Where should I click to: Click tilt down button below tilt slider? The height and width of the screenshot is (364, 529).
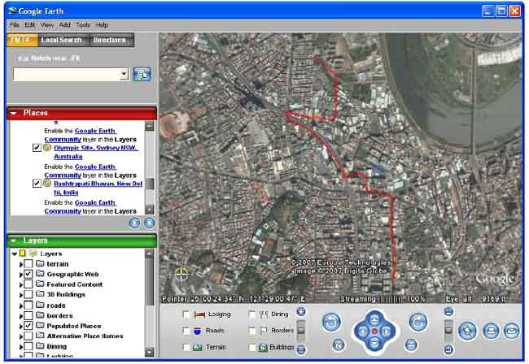click(x=448, y=350)
